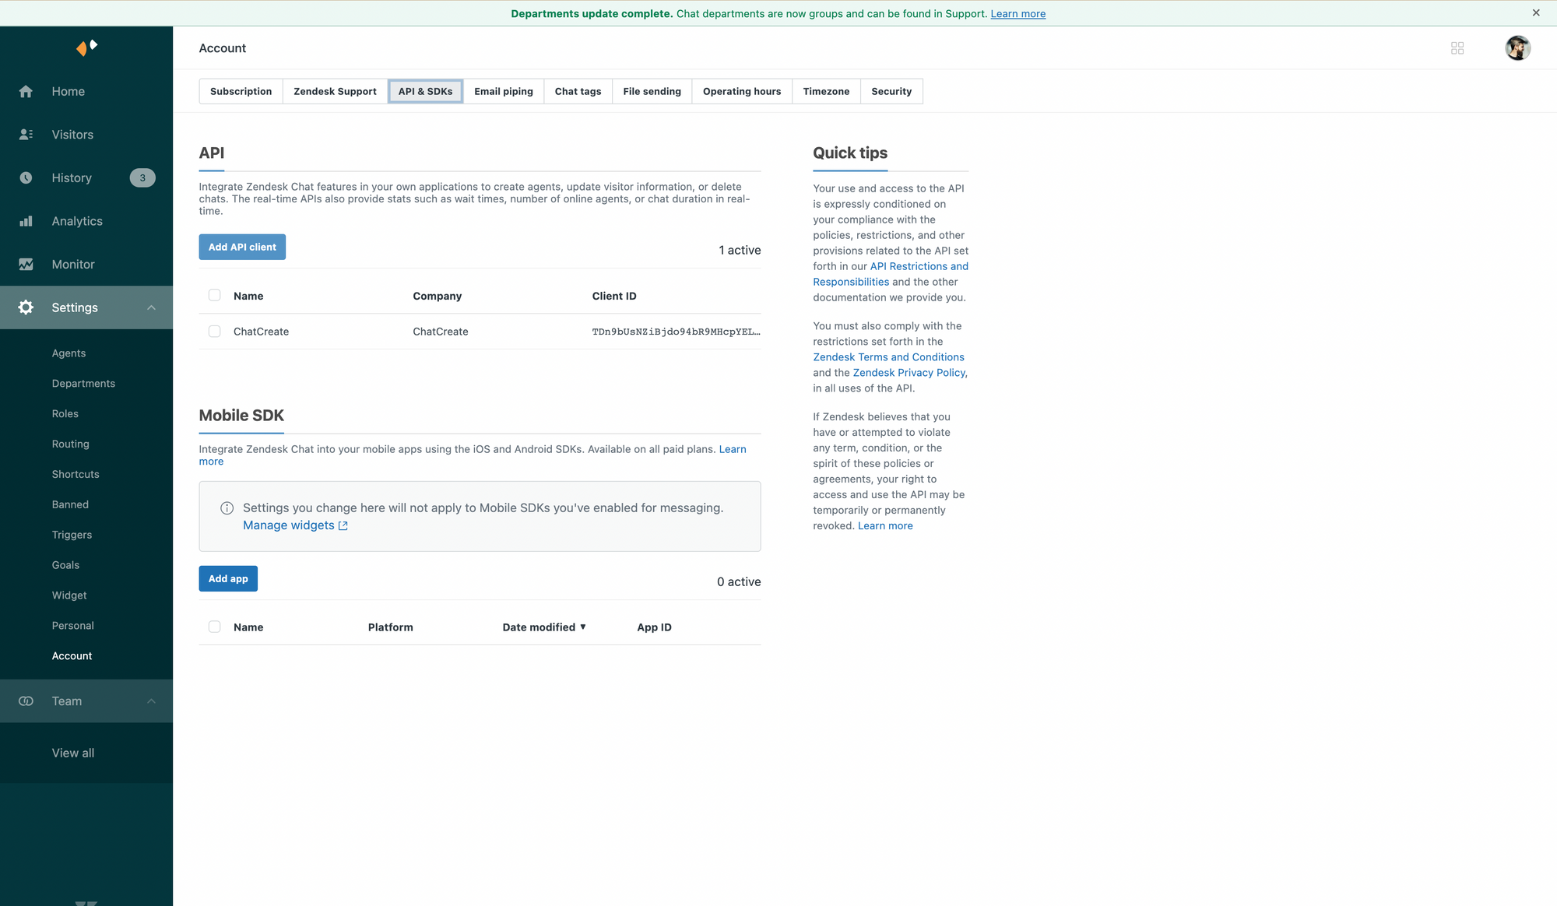The height and width of the screenshot is (906, 1557).
Task: Dismiss the Departments update banner
Action: [1536, 13]
